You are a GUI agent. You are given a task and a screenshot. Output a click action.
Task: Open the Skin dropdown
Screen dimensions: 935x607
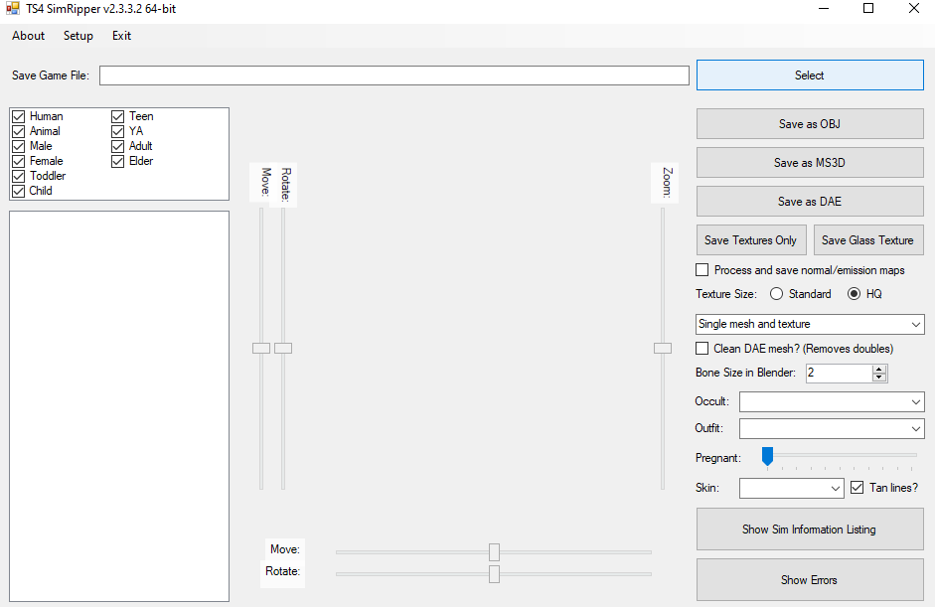791,489
